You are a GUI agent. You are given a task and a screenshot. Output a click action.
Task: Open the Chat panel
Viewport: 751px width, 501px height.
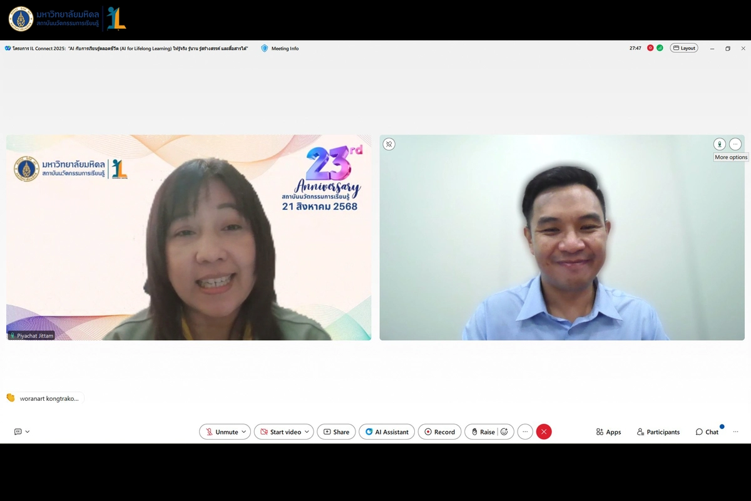(707, 432)
